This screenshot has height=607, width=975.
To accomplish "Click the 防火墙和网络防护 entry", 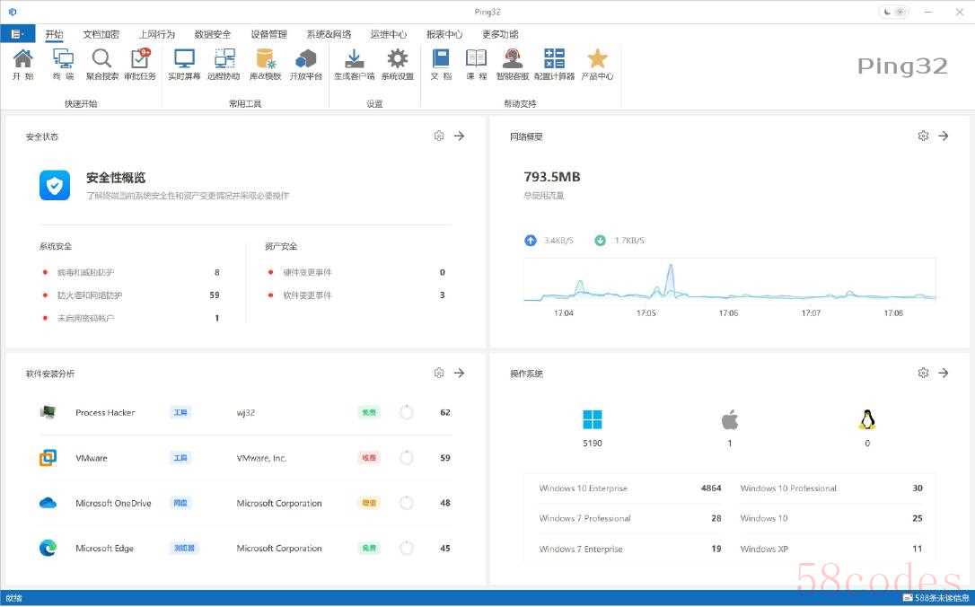I will 90,295.
